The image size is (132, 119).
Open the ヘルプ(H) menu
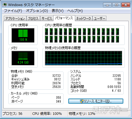point(75,11)
